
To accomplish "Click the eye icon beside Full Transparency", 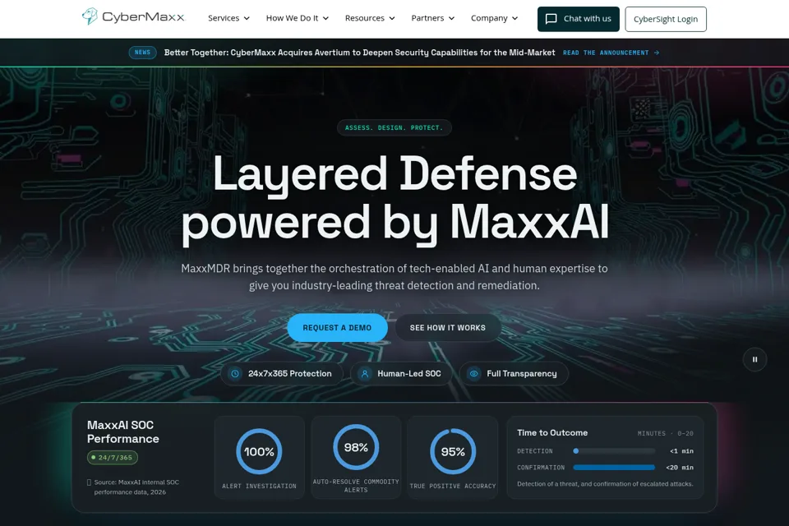I will click(473, 373).
